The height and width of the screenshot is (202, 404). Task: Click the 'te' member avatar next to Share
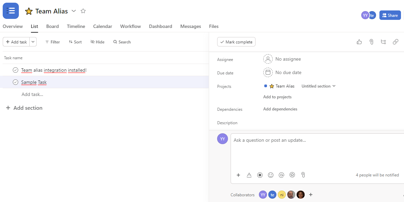tap(372, 15)
